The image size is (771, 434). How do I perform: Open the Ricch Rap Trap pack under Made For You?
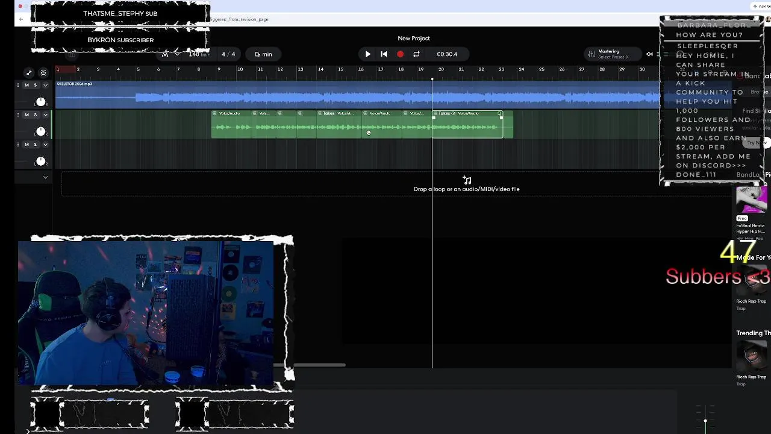[x=751, y=281]
